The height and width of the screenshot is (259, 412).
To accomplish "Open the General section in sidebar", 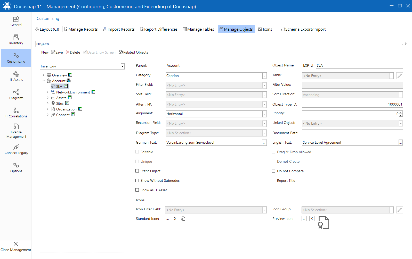I will tap(16, 22).
